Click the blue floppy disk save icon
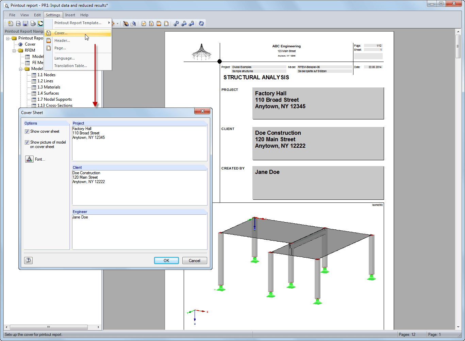465x341 pixels. [26, 23]
